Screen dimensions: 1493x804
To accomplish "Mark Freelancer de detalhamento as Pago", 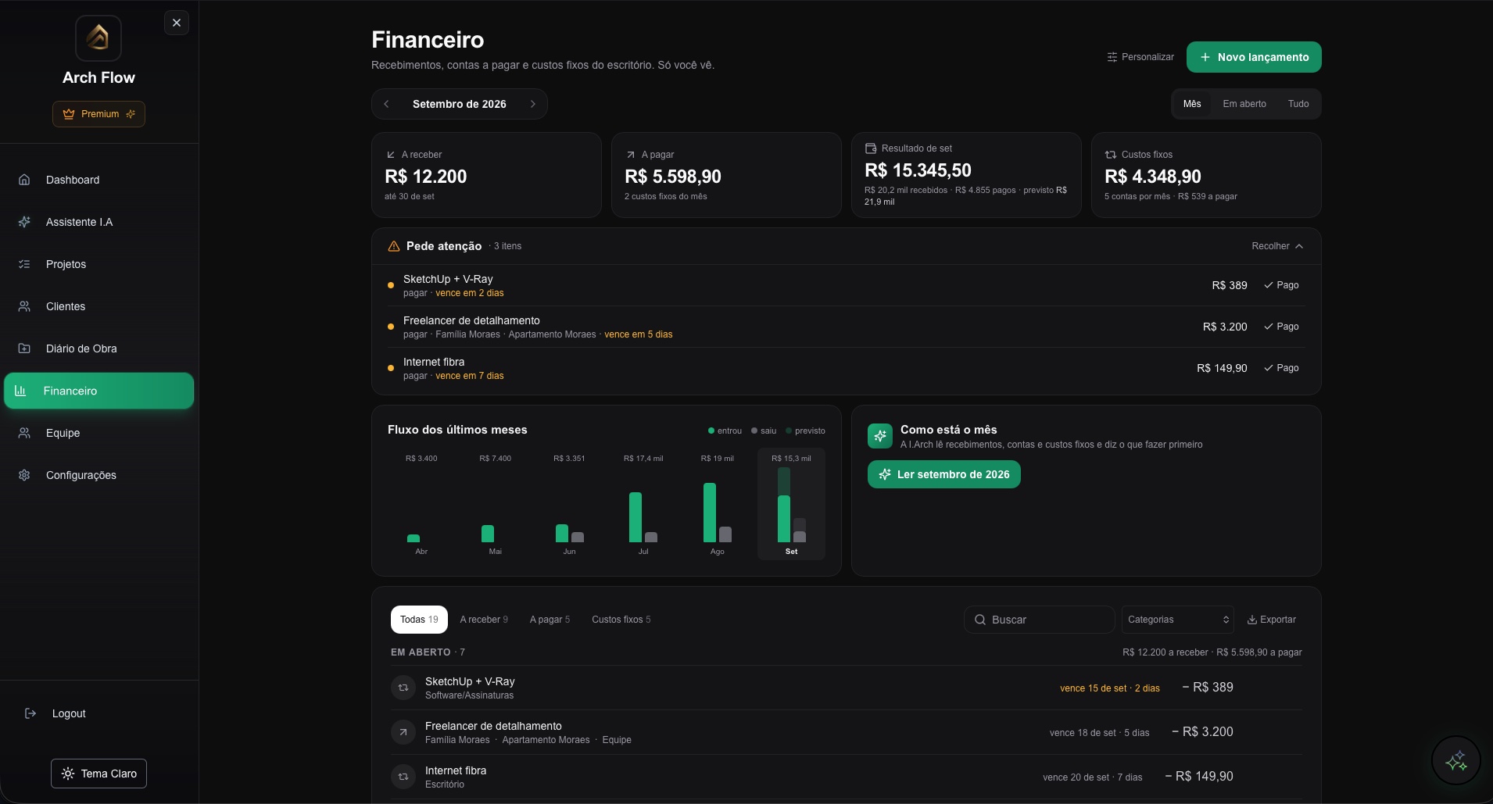I will [1281, 327].
